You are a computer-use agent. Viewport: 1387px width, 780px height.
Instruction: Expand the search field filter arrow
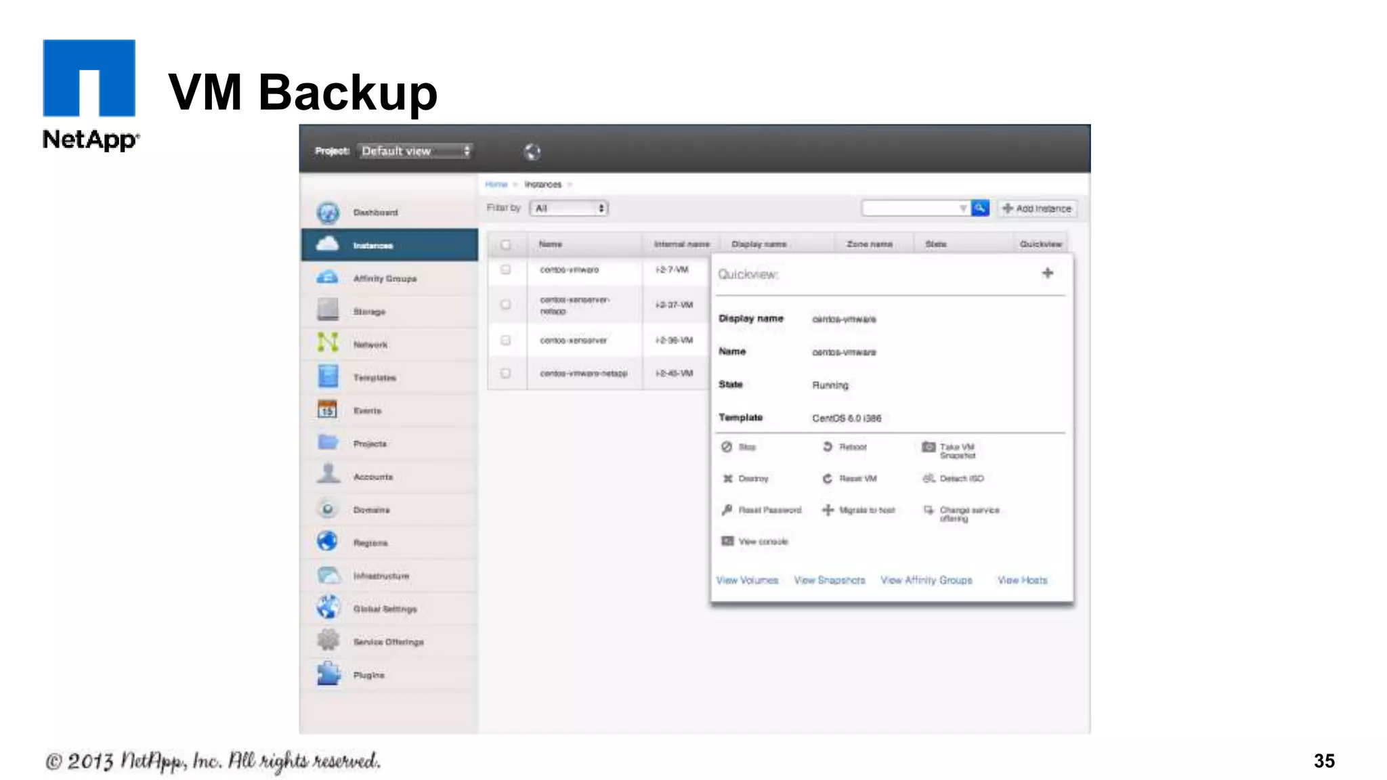click(963, 209)
